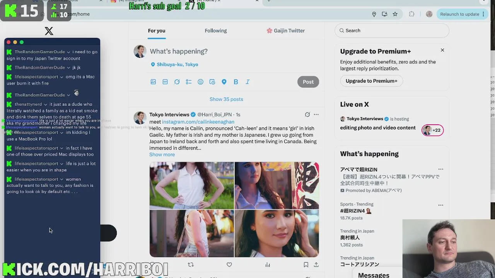Expand thenattynerd's username chevron in the chat
The width and height of the screenshot is (495, 278).
pyautogui.click(x=46, y=105)
